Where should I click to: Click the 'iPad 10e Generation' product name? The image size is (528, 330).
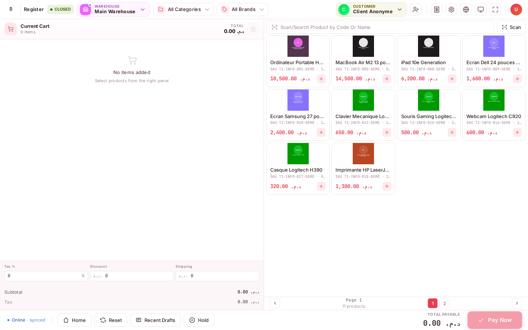(x=423, y=63)
